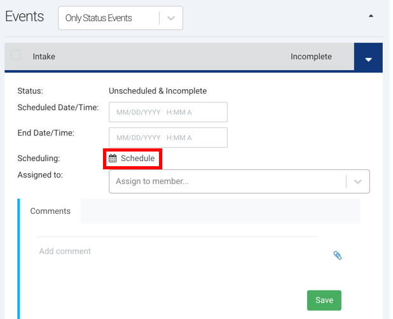Viewport: 393px width, 319px height.
Task: Click the Unscheduled & Incomplete status text
Action: click(x=158, y=91)
